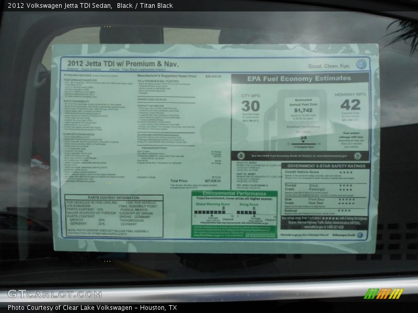Click the Overall Vehicle Score stars

(346, 173)
